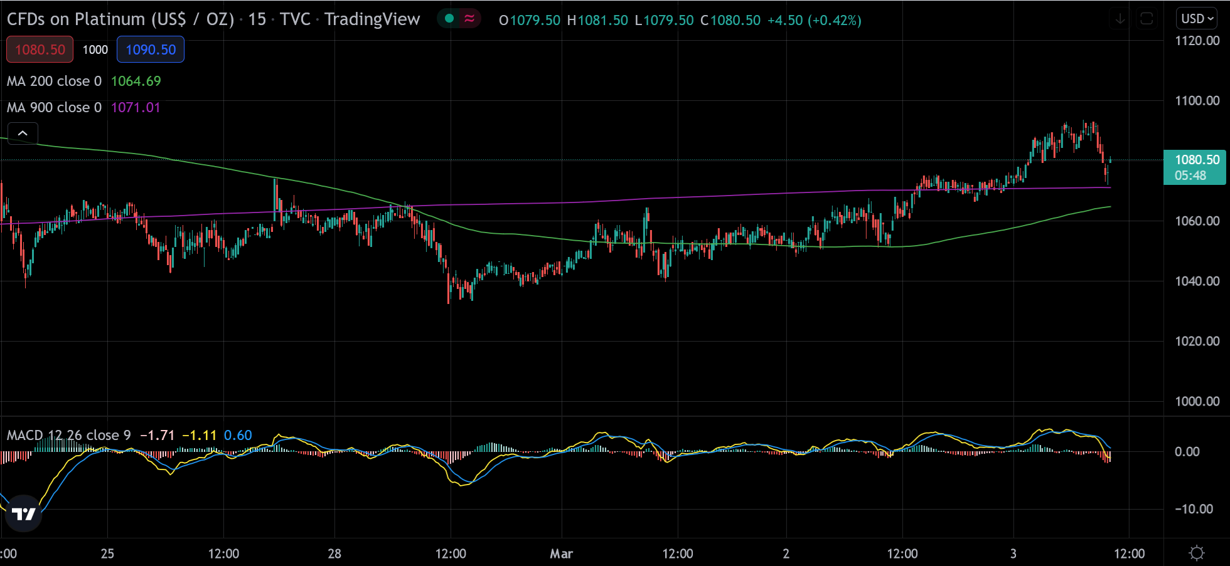1230x566 pixels.
Task: Click the close price C1080.50 value
Action: click(730, 20)
